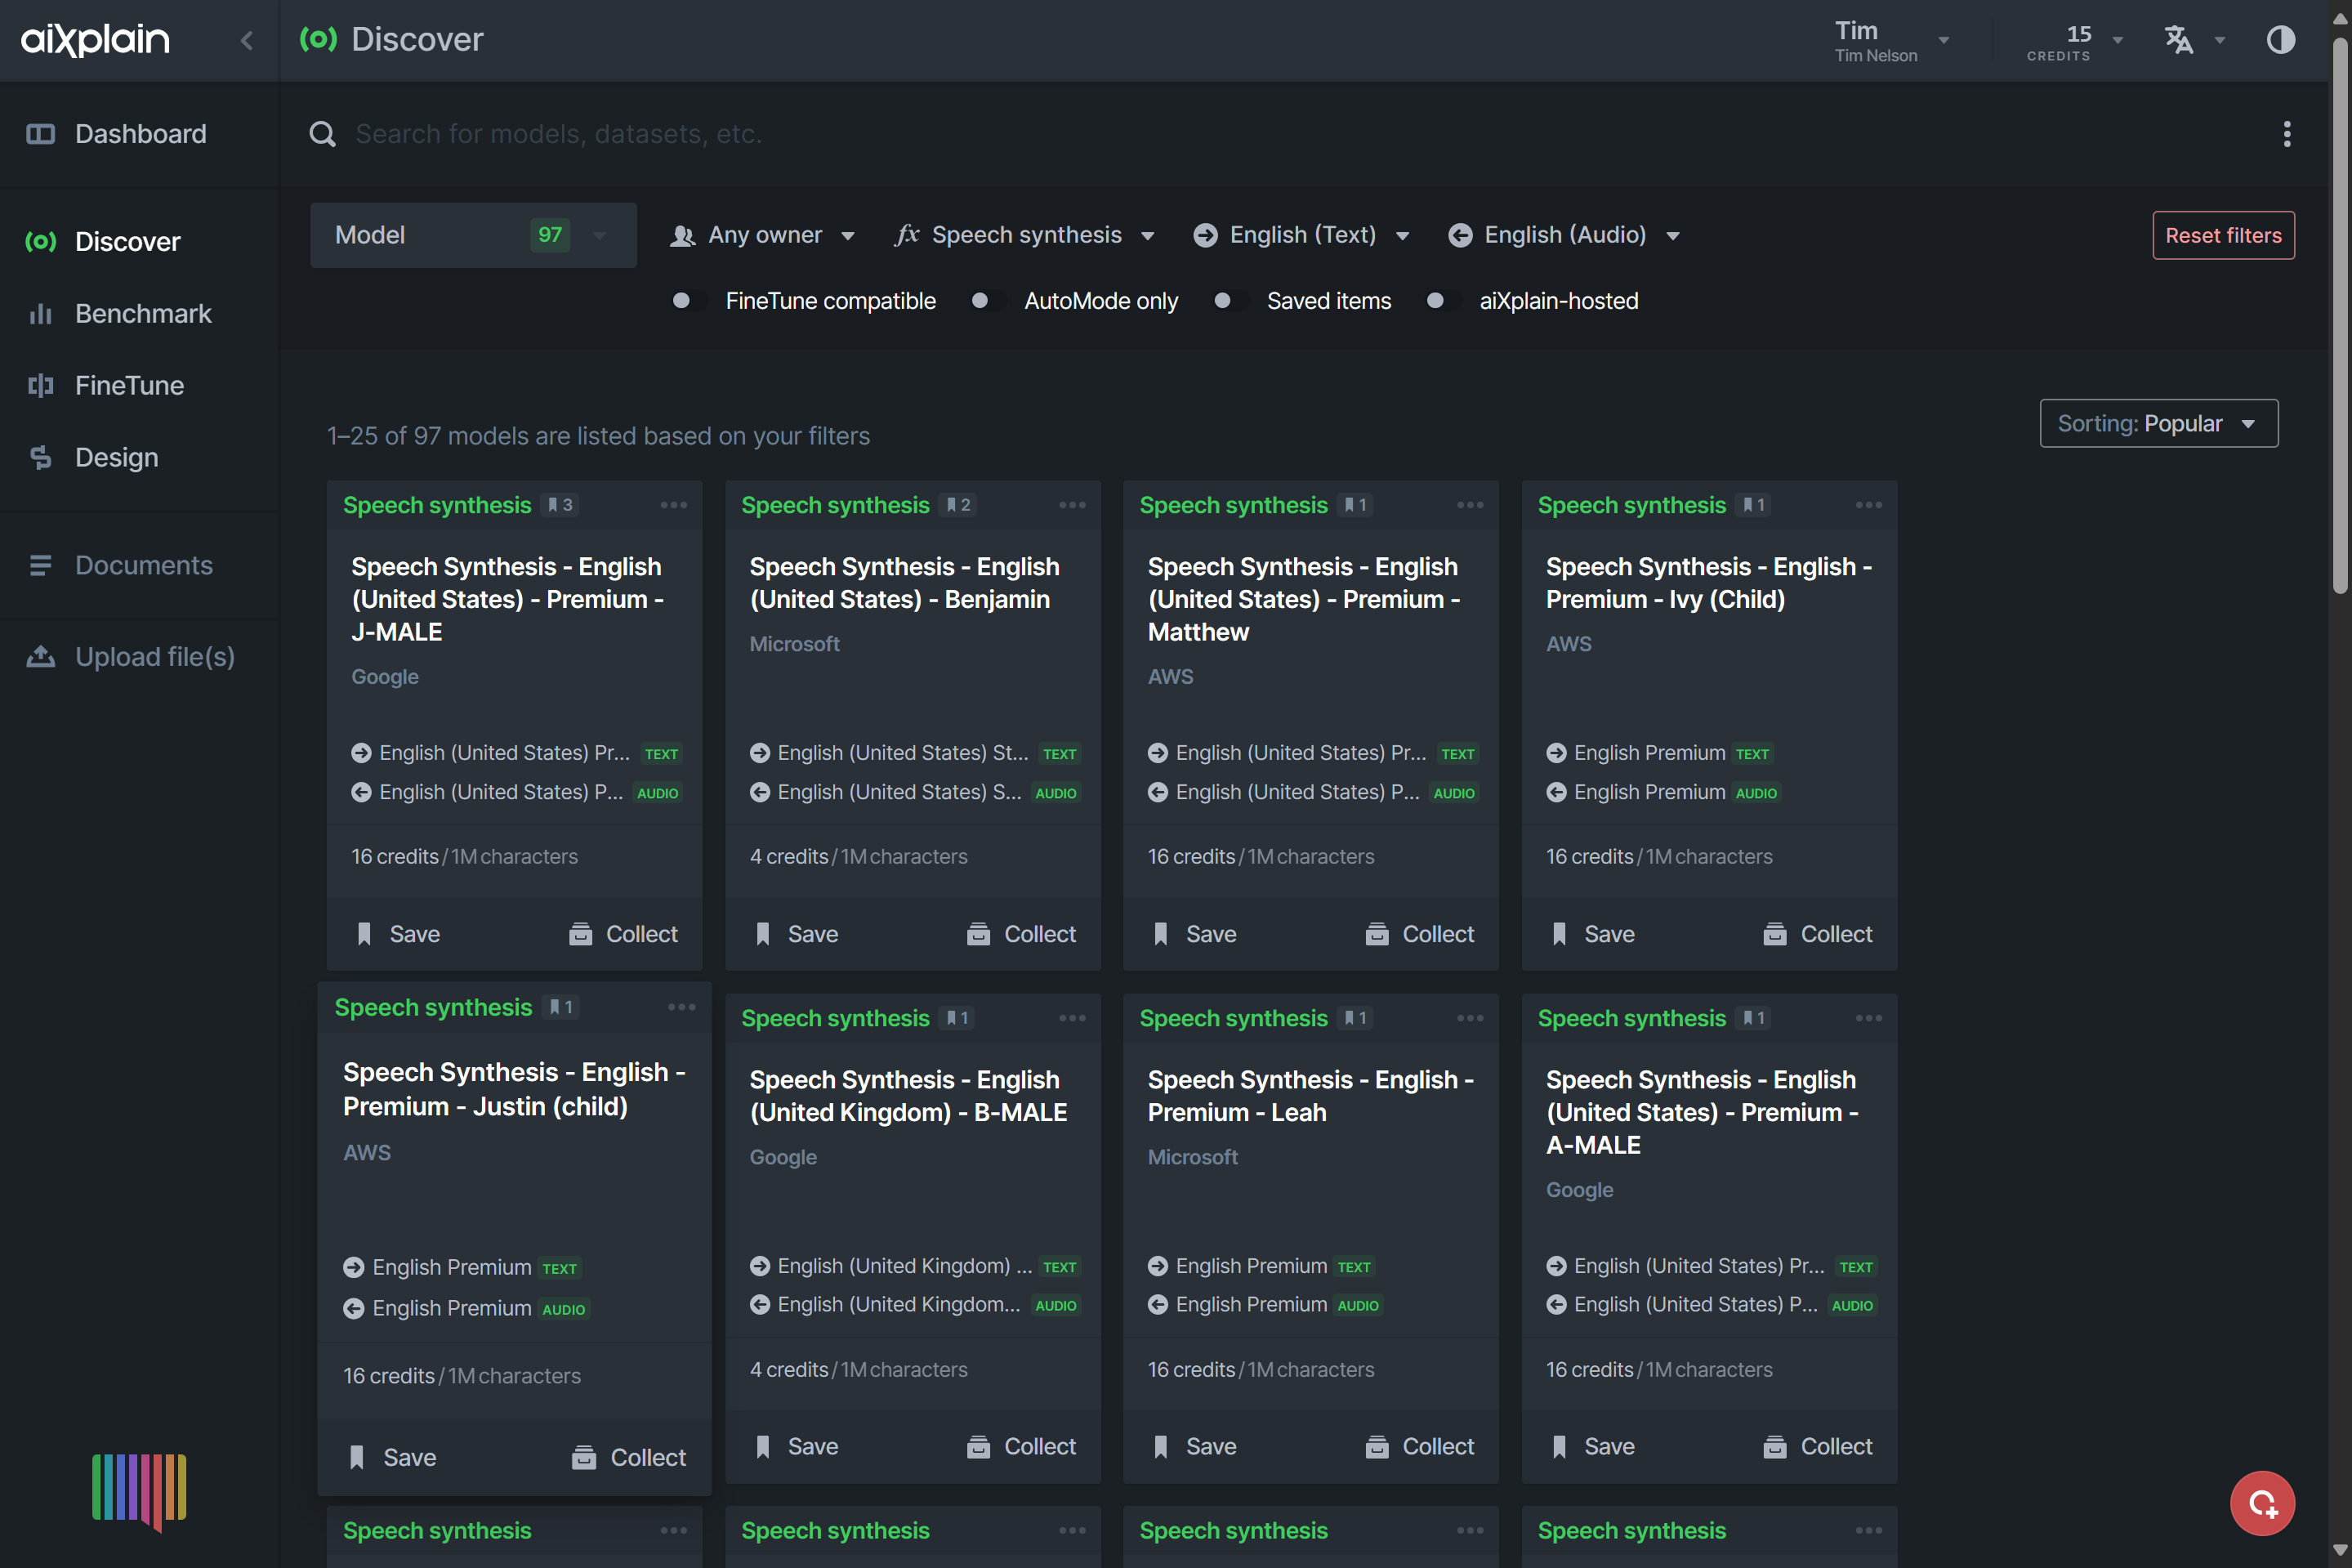Open the language translate icon
This screenshot has height=1568, width=2352.
click(2178, 40)
